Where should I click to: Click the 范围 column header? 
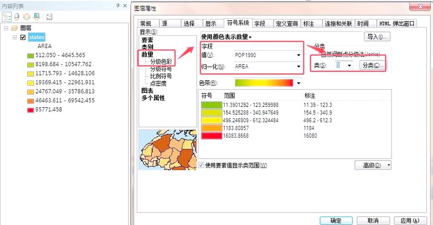pyautogui.click(x=229, y=95)
